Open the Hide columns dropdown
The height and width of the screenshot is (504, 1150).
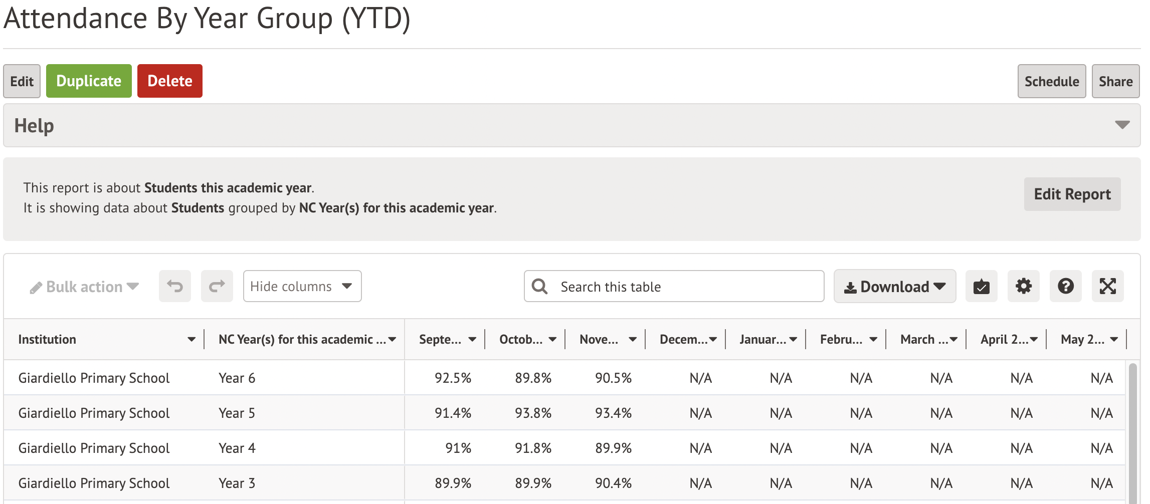pos(302,286)
